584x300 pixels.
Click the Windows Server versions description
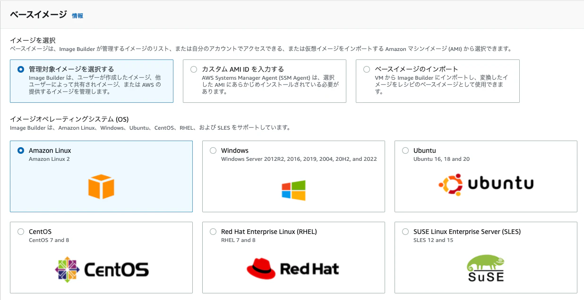(299, 159)
